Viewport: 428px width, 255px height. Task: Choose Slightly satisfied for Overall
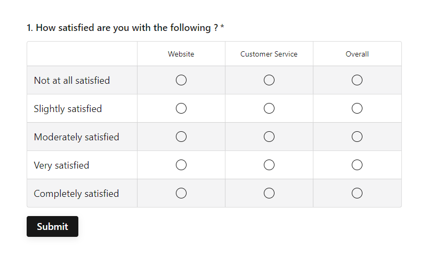pyautogui.click(x=357, y=108)
